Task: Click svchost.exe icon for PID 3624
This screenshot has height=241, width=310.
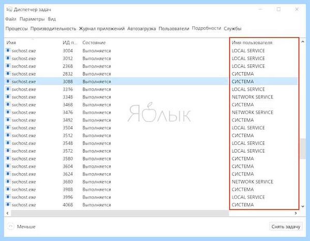Action: [8, 173]
